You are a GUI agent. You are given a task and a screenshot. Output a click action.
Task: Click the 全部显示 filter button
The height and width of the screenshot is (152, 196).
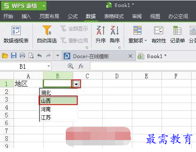click(x=74, y=29)
